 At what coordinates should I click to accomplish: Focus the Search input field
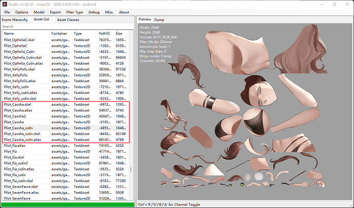tap(67, 26)
